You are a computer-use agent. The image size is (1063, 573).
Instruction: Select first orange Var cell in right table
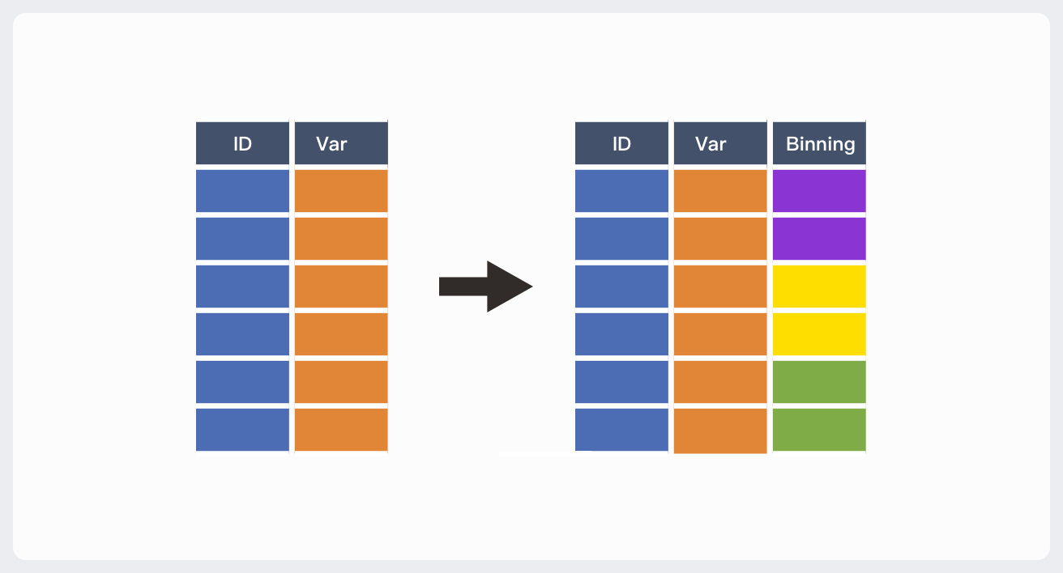click(720, 190)
